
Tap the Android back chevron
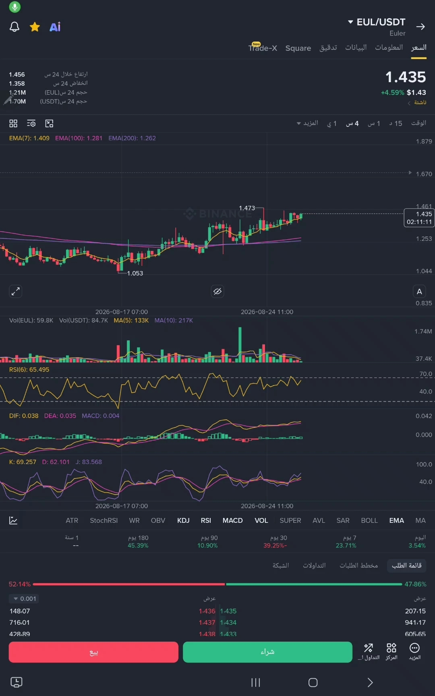[370, 682]
